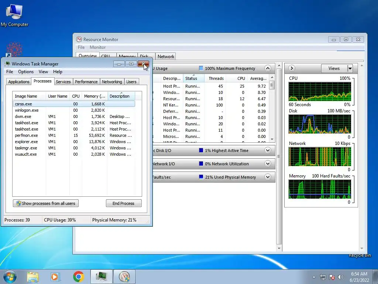Switch to the Performance tab
This screenshot has height=284, width=378.
86,82
